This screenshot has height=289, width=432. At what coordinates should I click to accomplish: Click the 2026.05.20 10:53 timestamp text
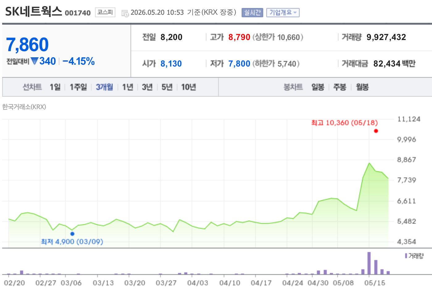coord(157,13)
